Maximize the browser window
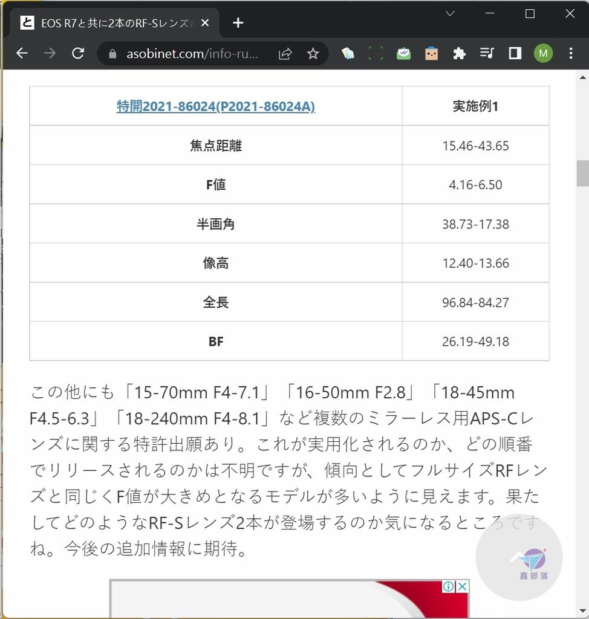The height and width of the screenshot is (619, 589). [x=530, y=13]
